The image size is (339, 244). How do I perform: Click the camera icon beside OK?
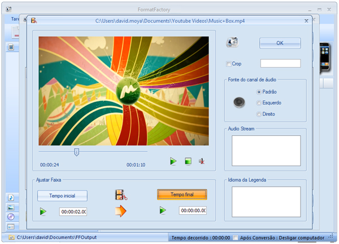click(232, 43)
